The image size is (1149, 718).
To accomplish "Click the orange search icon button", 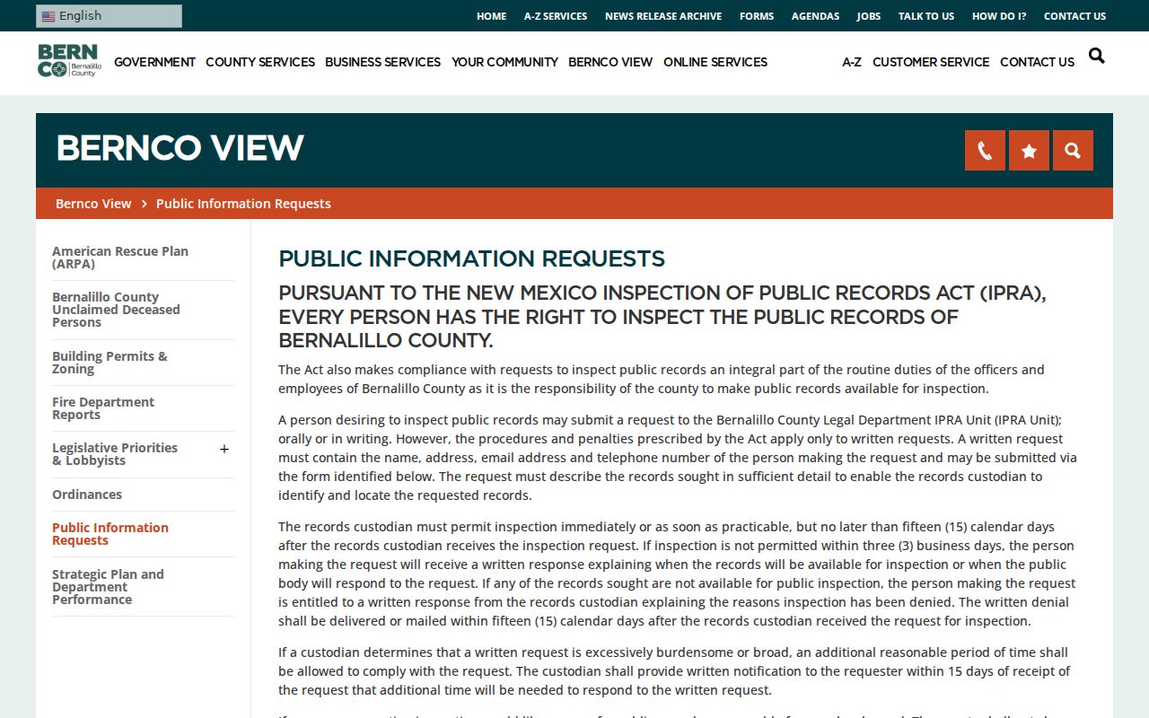I will click(1073, 151).
